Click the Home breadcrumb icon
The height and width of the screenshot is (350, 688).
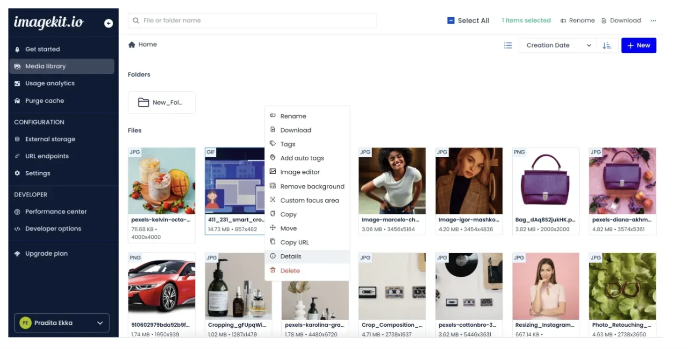pyautogui.click(x=132, y=45)
